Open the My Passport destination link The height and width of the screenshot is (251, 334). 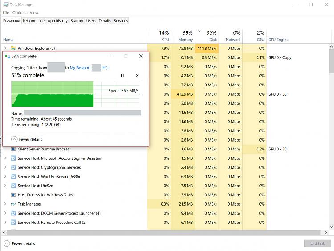tap(80, 68)
